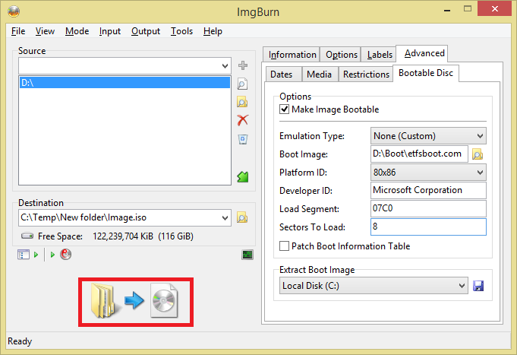Close the ImgBurn window
This screenshot has height=355, width=517.
click(x=494, y=9)
